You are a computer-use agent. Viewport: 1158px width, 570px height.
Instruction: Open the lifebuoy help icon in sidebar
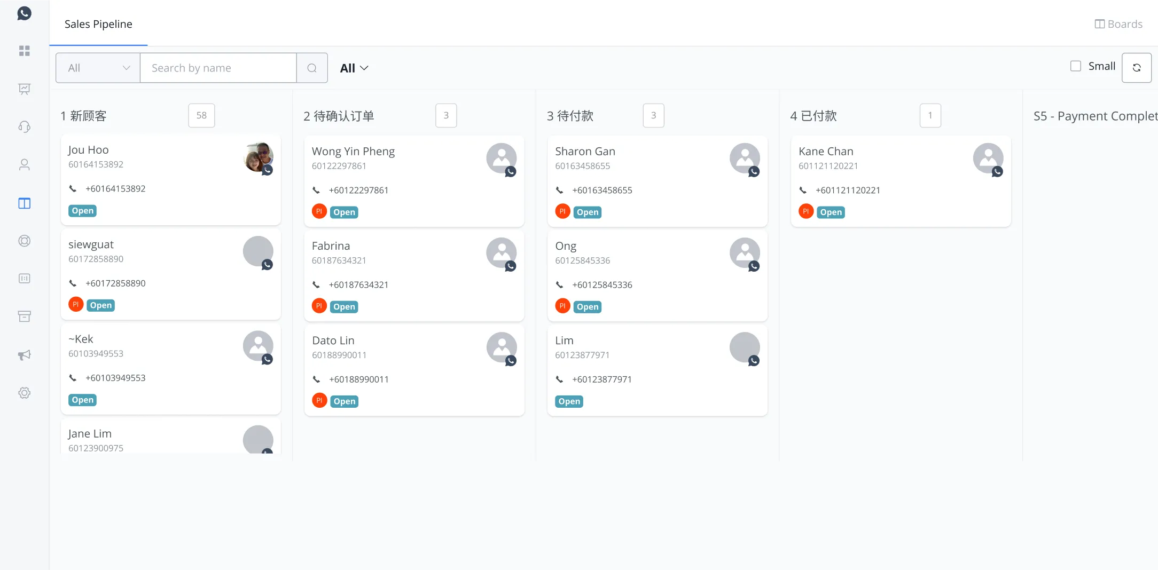point(24,241)
